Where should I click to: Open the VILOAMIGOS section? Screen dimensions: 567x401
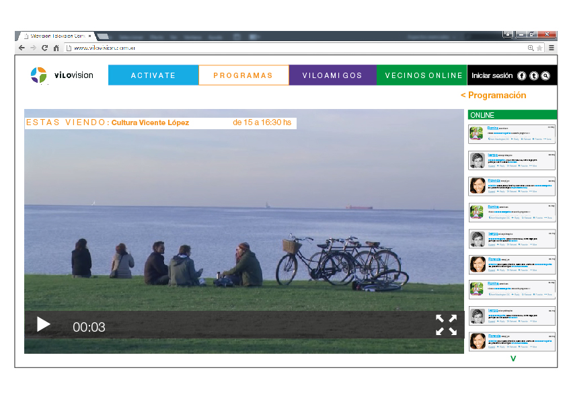click(332, 75)
